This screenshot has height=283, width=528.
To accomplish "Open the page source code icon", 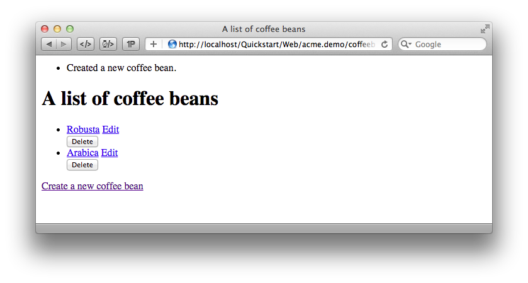I will 86,45.
